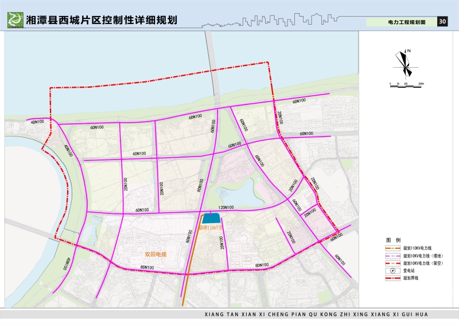This screenshot has width=459, height=324.
Task: Click the 图例 legend heading
Action: click(392, 240)
